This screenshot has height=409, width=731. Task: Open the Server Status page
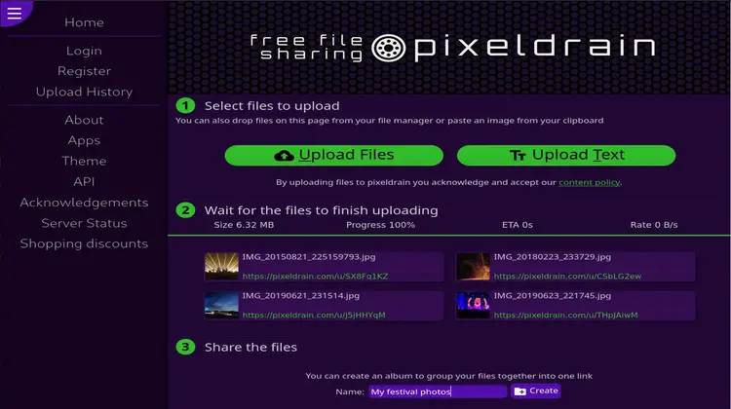[x=84, y=223]
